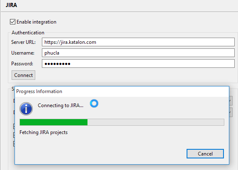238x170 pixels.
Task: Click the Connect button
Action: click(x=23, y=75)
